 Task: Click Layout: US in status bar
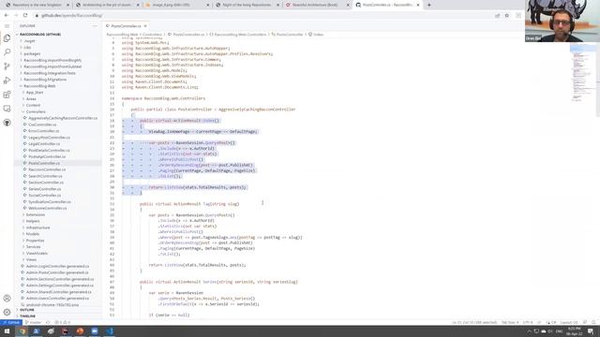pos(569,322)
